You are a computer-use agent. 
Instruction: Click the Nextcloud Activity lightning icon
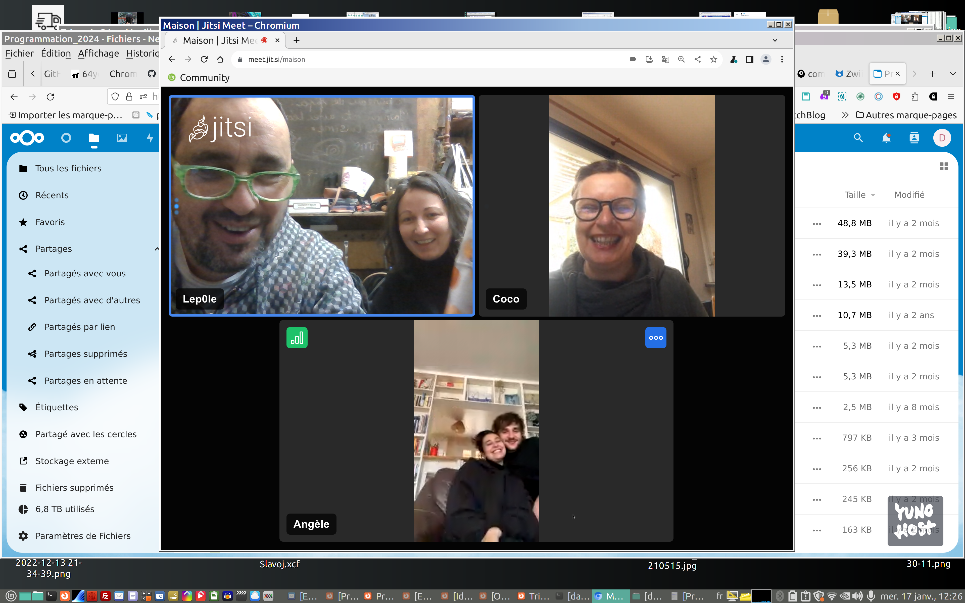150,138
